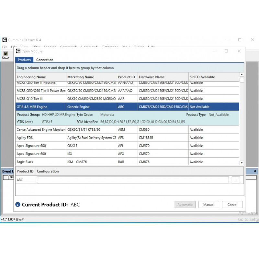Click the Cancel button
The image size is (259, 259).
click(x=232, y=205)
